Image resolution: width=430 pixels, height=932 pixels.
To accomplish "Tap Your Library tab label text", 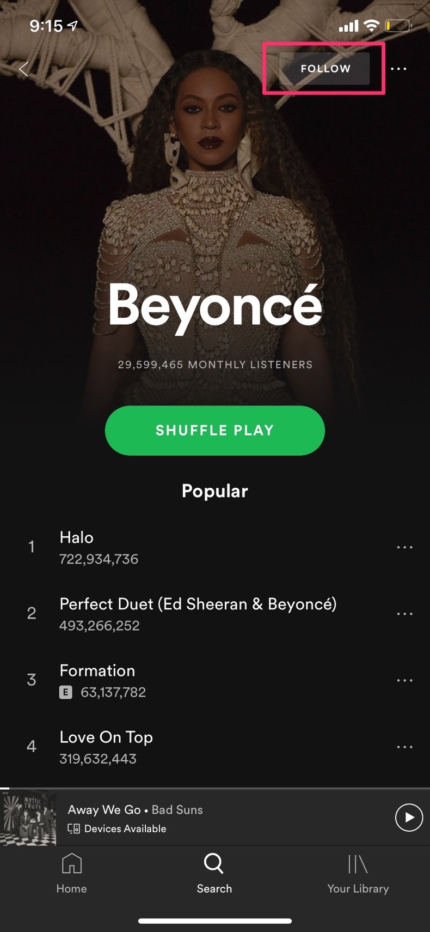I will 358,889.
